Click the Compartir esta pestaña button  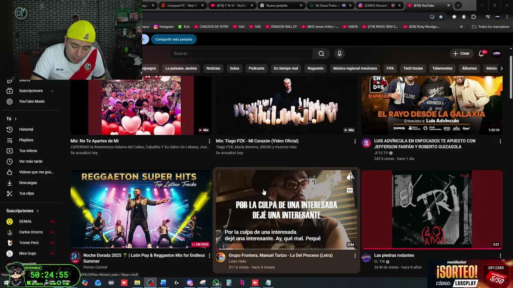(x=174, y=39)
